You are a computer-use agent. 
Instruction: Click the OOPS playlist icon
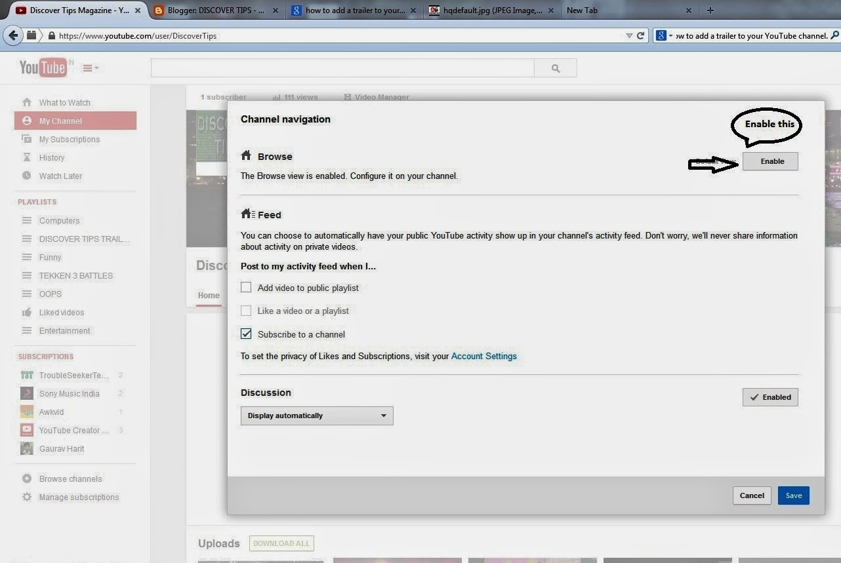point(27,294)
